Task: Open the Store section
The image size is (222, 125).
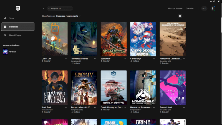Action: coord(11,18)
